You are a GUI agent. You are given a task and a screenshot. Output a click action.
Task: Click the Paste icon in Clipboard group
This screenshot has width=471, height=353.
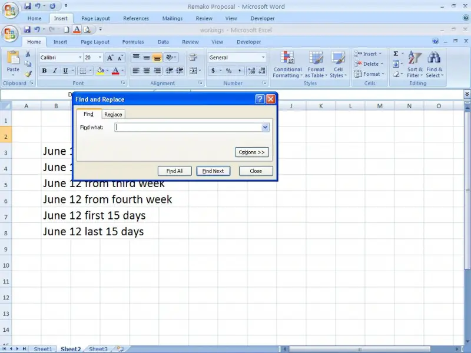(13, 60)
